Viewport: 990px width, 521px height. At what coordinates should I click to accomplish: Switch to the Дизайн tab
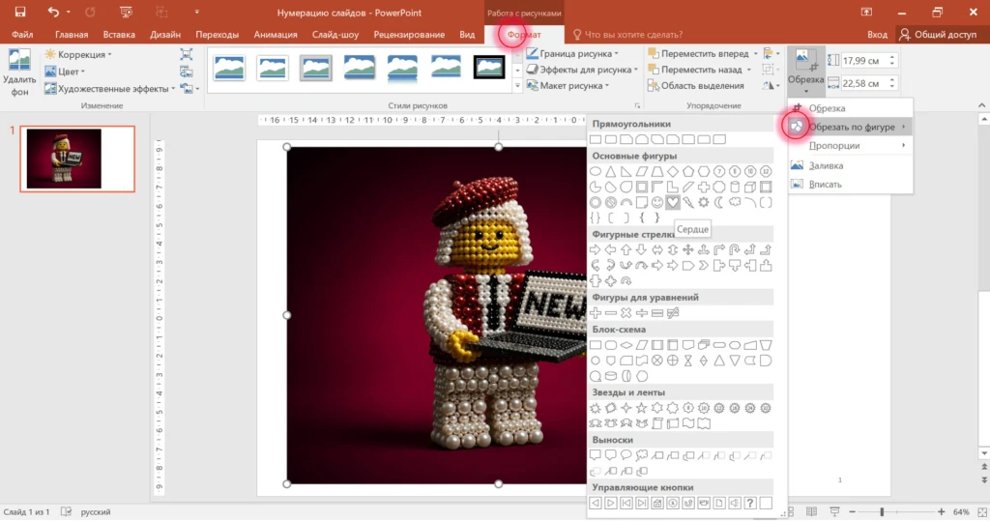[164, 34]
